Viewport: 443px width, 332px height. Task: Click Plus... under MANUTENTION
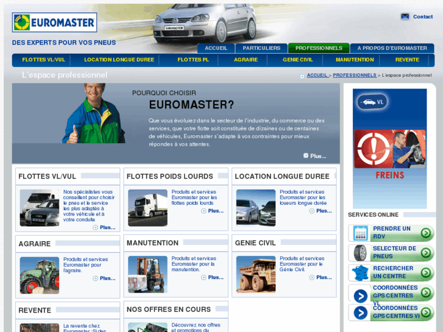click(216, 277)
